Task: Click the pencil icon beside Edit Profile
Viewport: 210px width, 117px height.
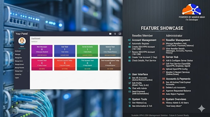Action: point(129,83)
